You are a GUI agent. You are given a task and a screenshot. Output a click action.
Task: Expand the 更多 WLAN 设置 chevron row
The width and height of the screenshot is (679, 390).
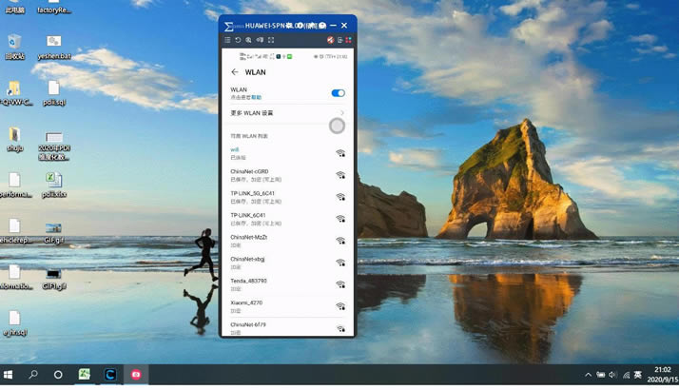coord(287,113)
